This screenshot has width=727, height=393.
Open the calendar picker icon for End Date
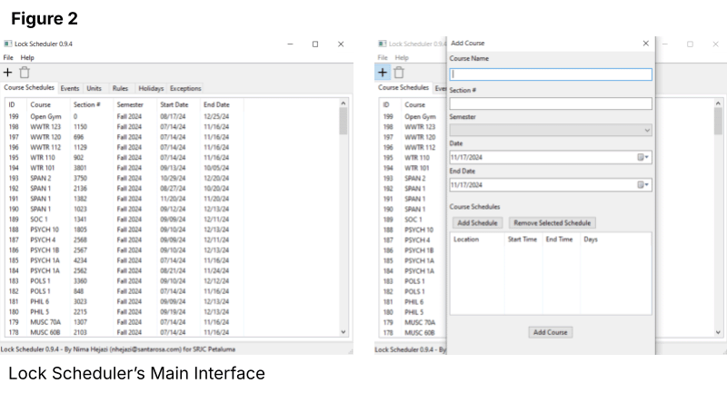[642, 185]
